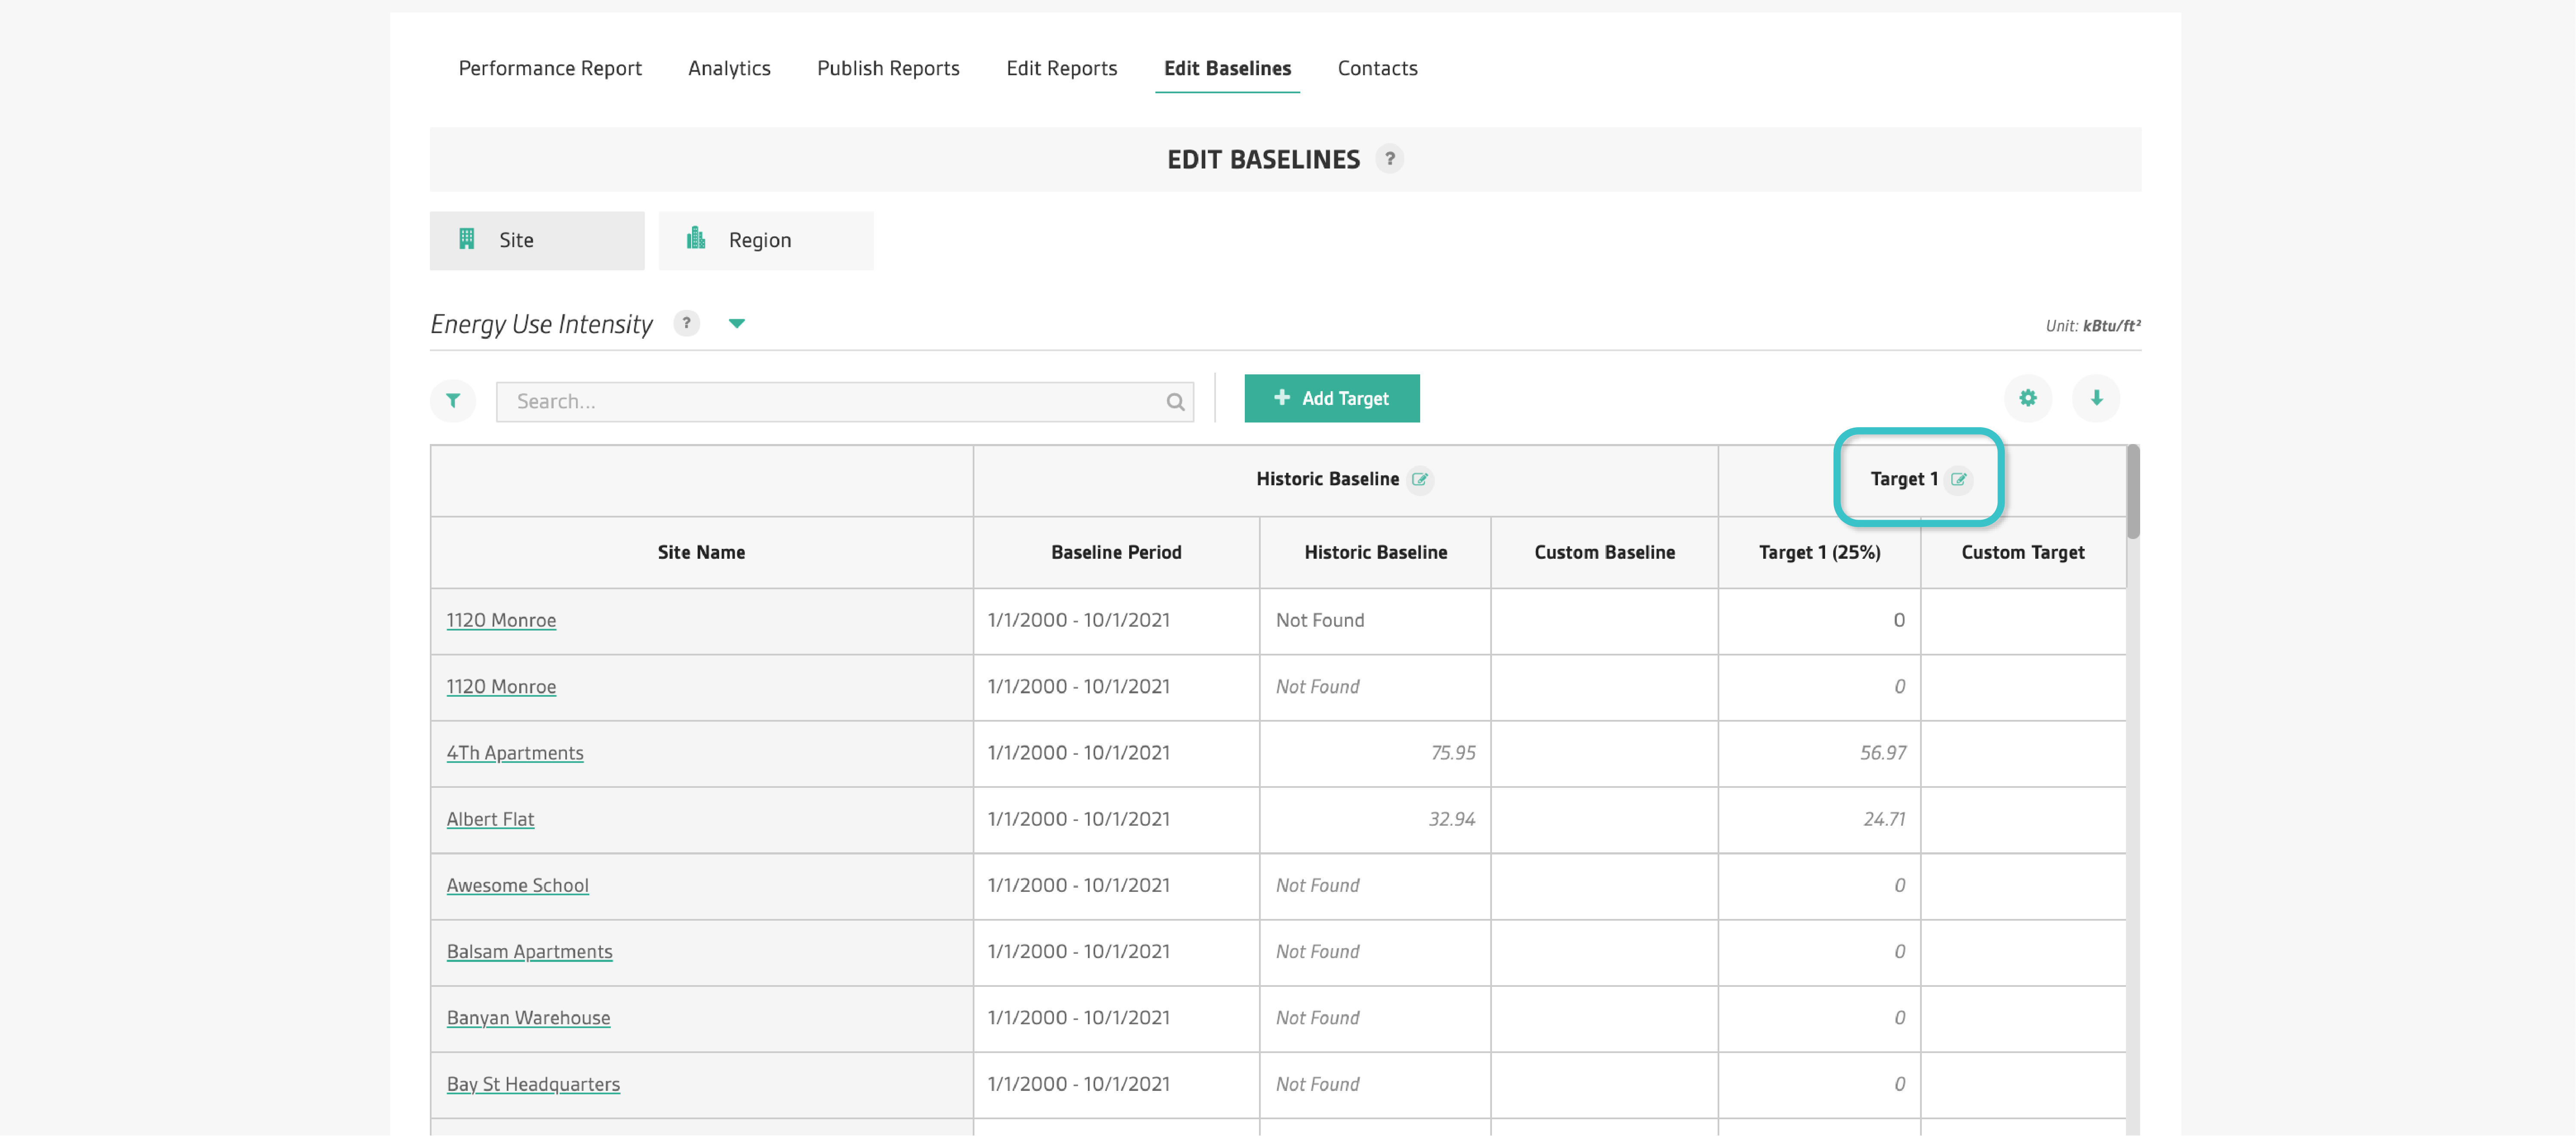Click the Custom Target column header
The width and height of the screenshot is (2576, 1136).
click(2022, 552)
